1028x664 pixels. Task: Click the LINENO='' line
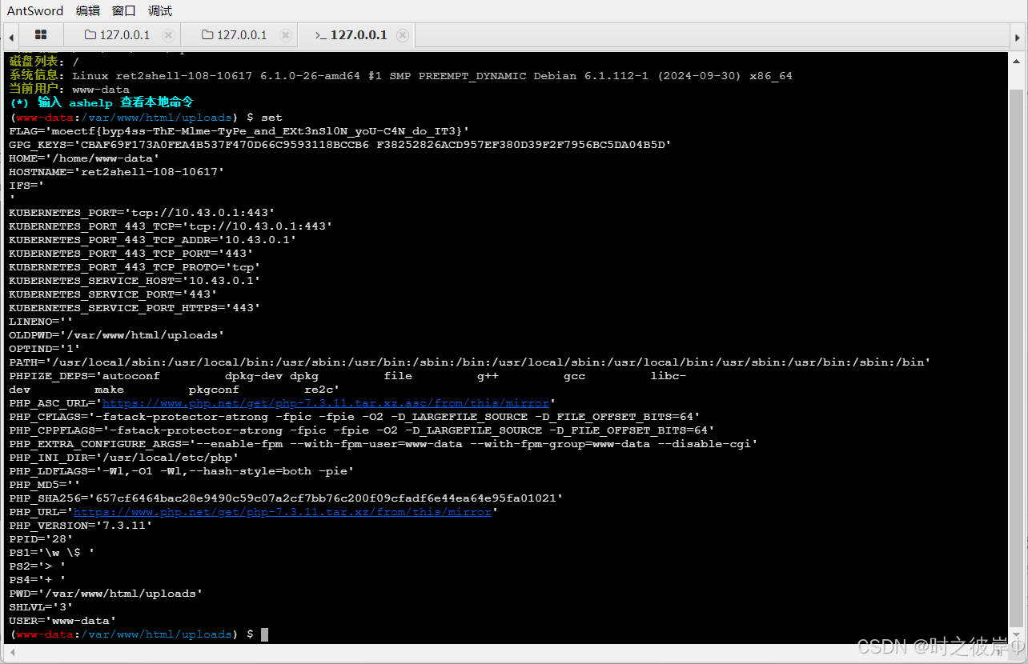(x=41, y=322)
